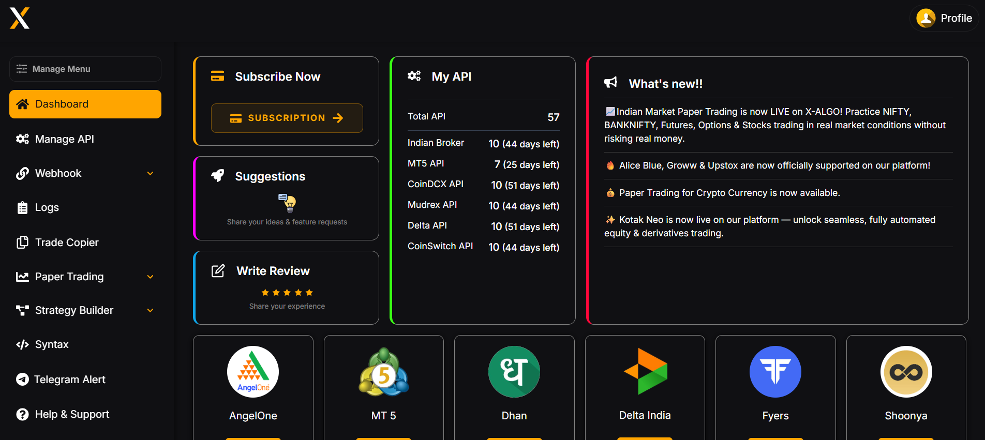Image resolution: width=985 pixels, height=440 pixels.
Task: Click the Syntax code icon
Action: (22, 344)
